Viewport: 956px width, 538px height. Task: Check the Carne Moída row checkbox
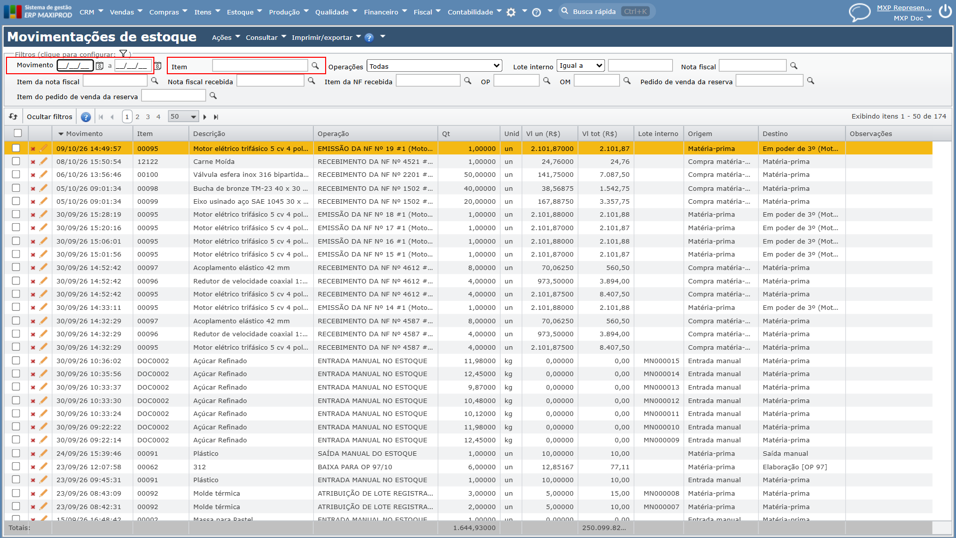16,161
